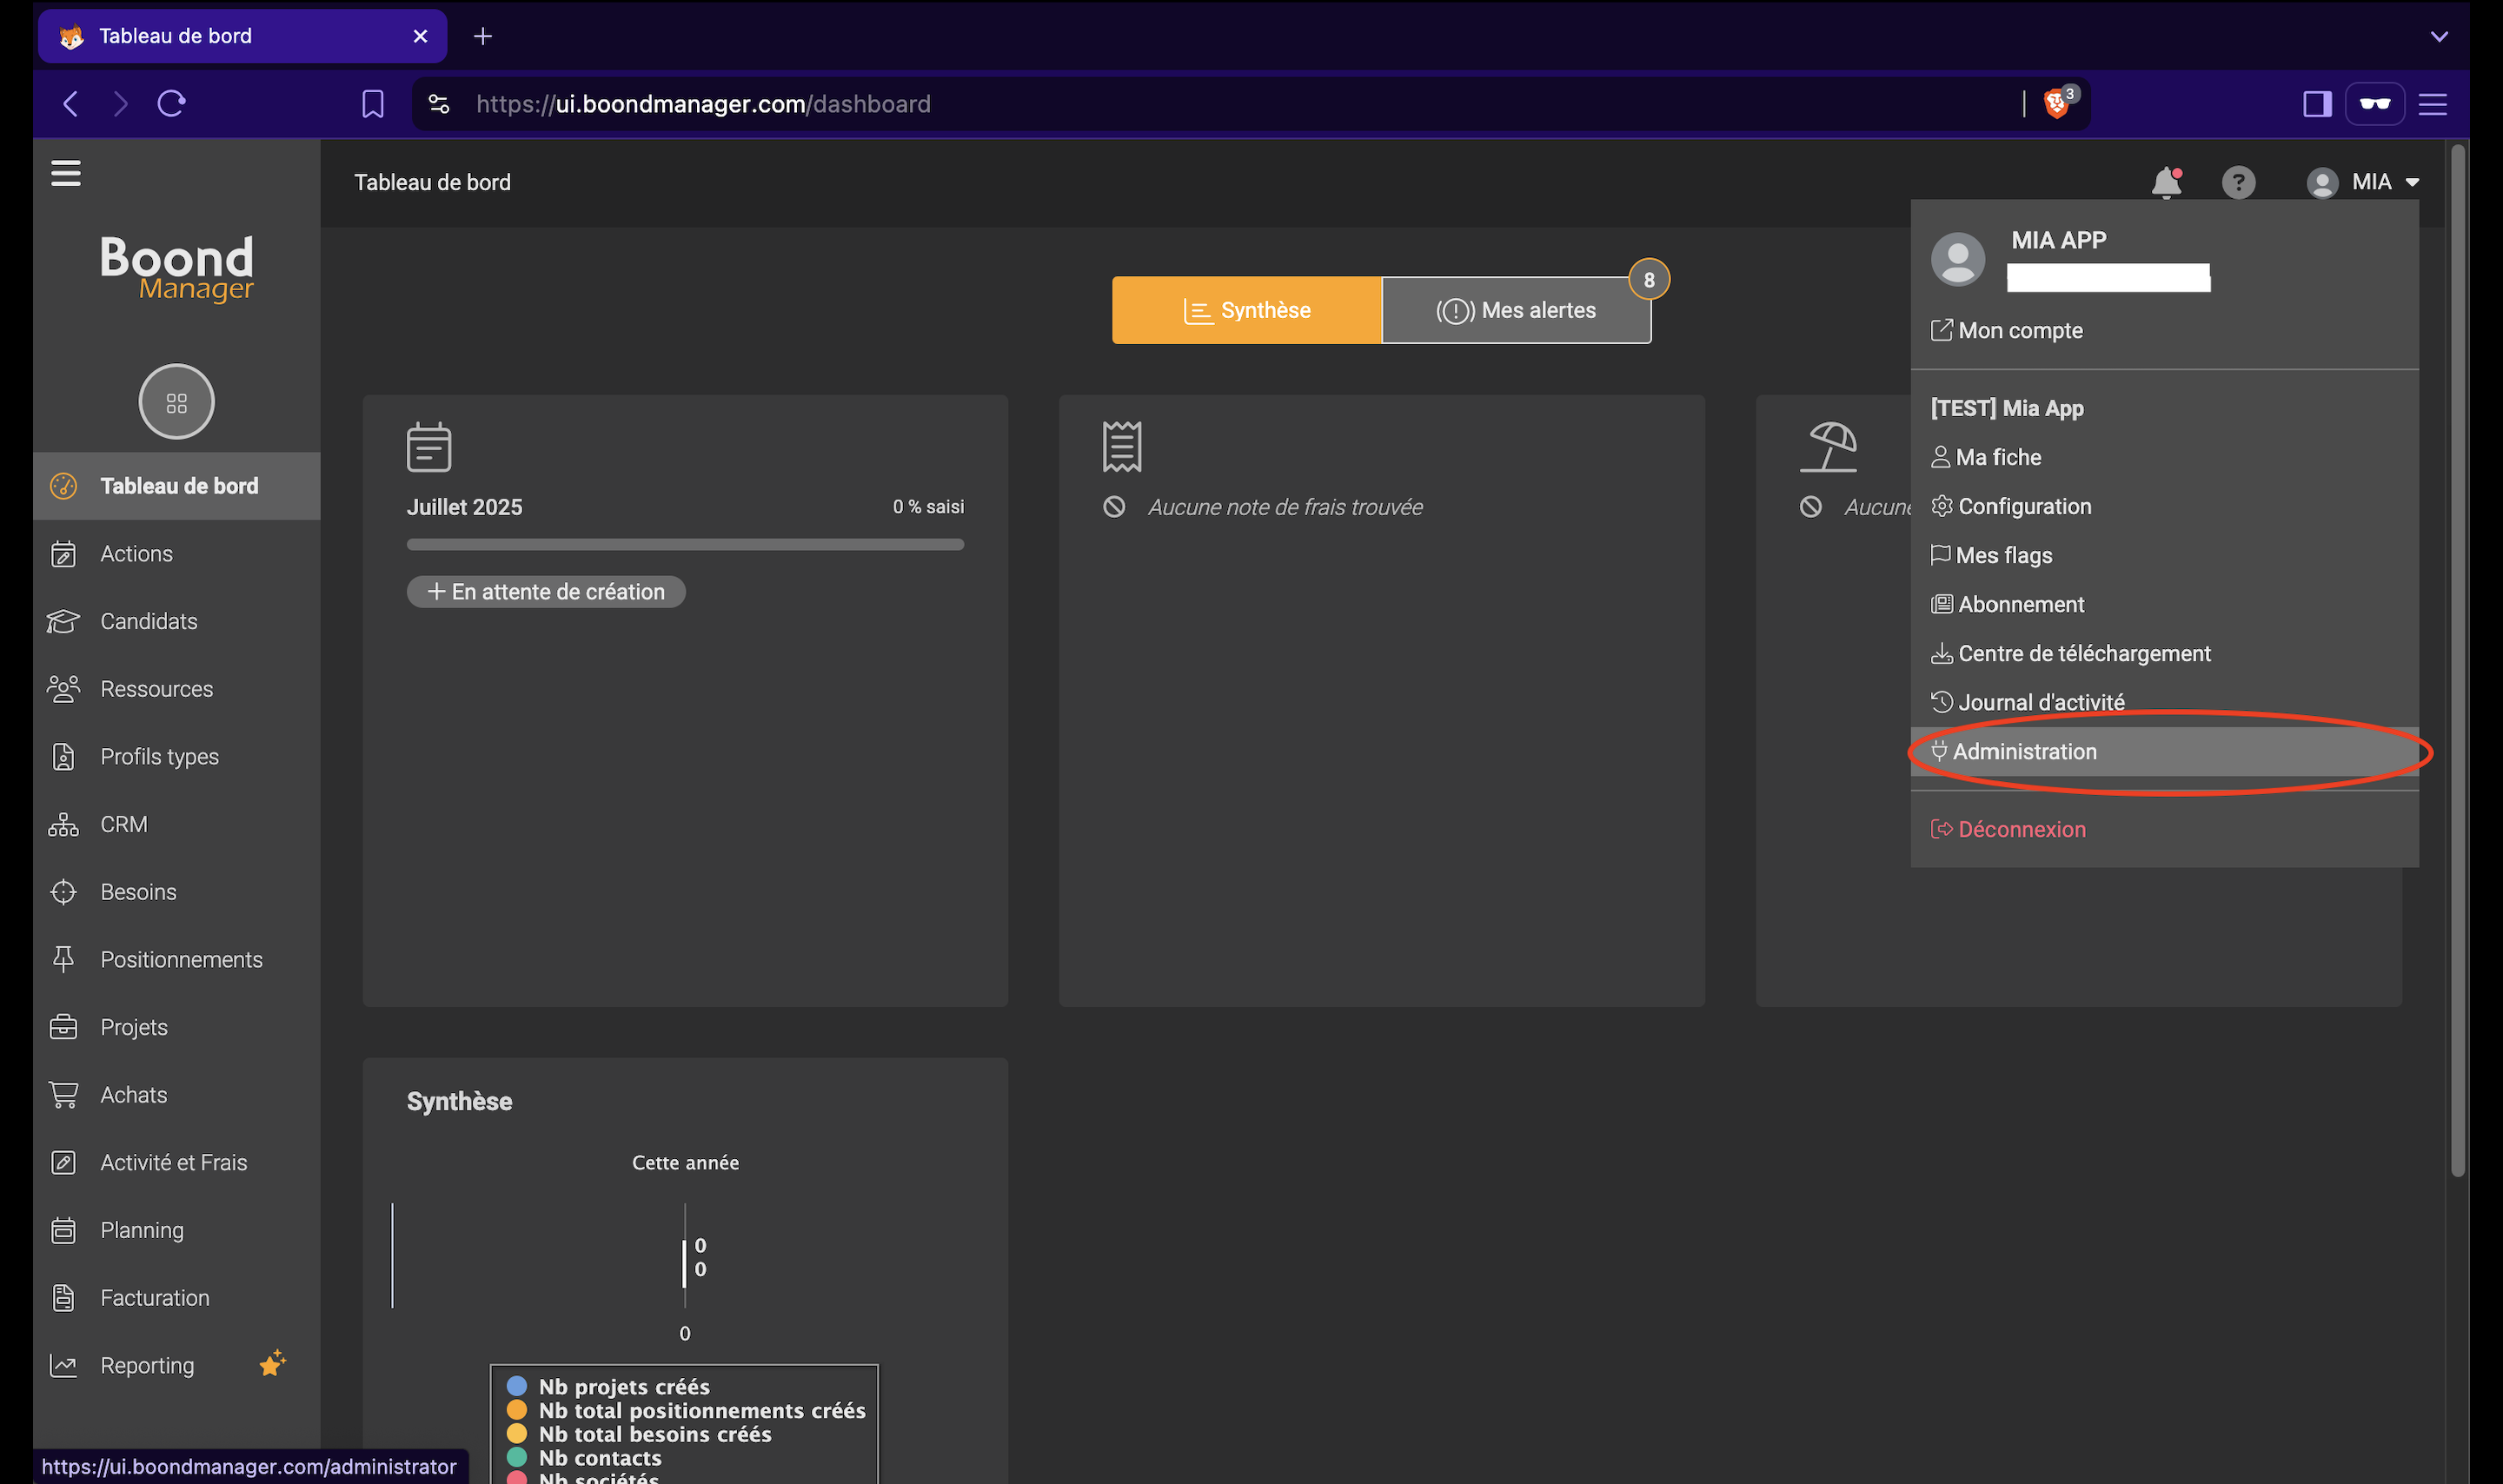
Task: Open Brave Shields icon
Action: (x=2058, y=102)
